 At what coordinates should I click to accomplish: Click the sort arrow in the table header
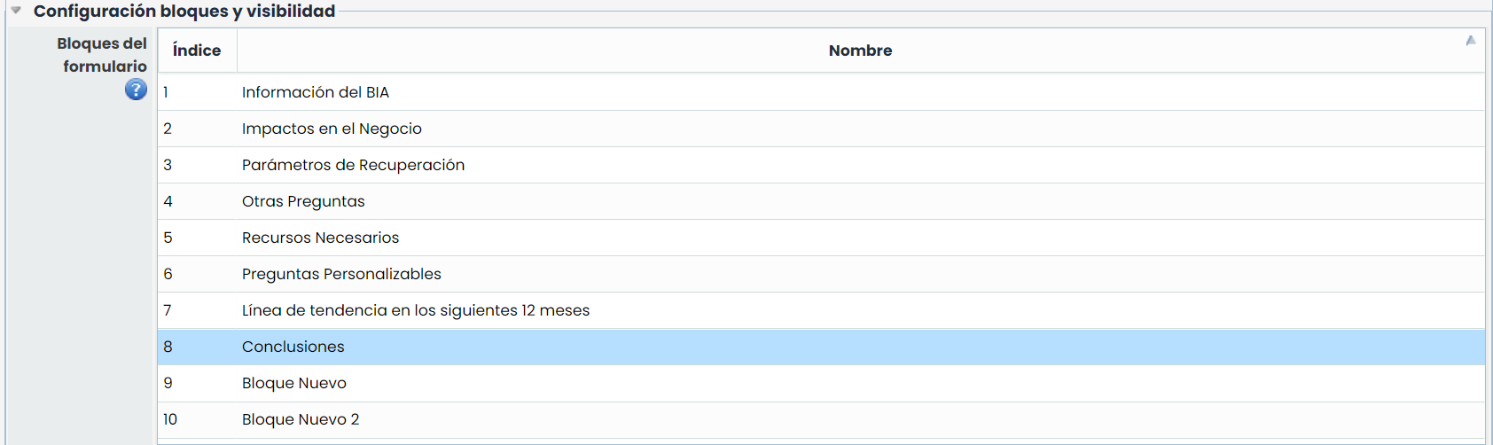1470,41
